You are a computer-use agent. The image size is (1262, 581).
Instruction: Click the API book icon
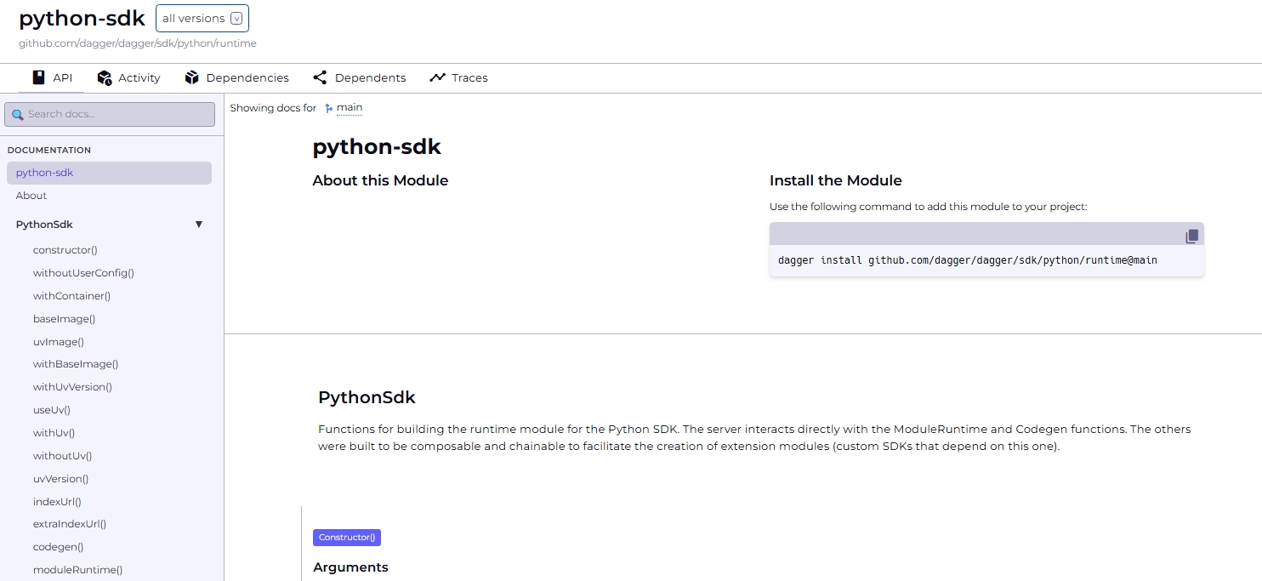[x=38, y=77]
